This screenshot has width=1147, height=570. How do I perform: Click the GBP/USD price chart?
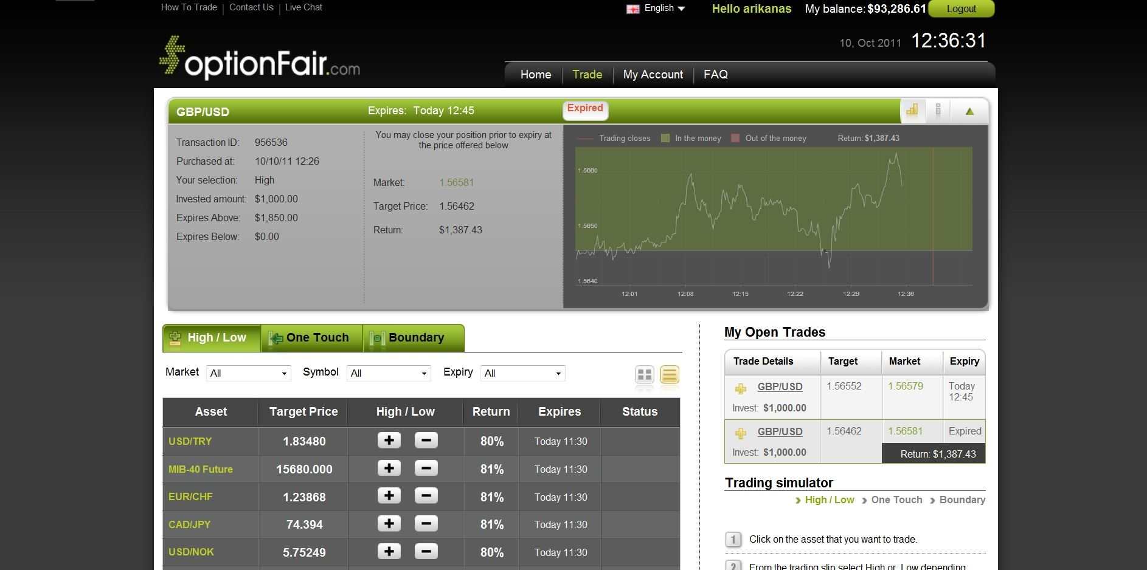point(774,216)
